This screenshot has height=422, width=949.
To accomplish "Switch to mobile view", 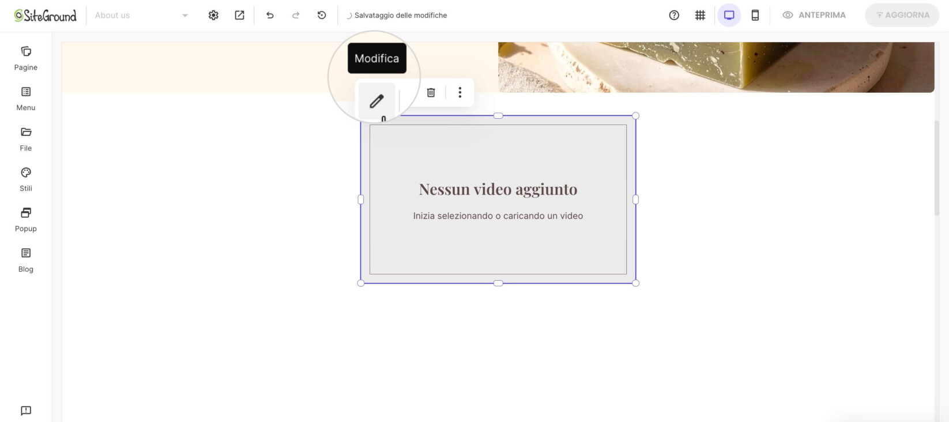I will click(755, 16).
